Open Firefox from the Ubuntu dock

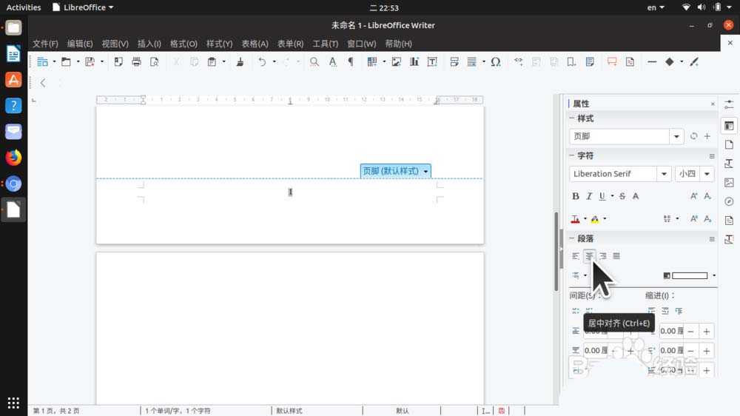(x=13, y=158)
